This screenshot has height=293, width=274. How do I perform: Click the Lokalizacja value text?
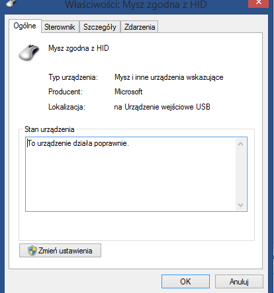[x=162, y=107]
